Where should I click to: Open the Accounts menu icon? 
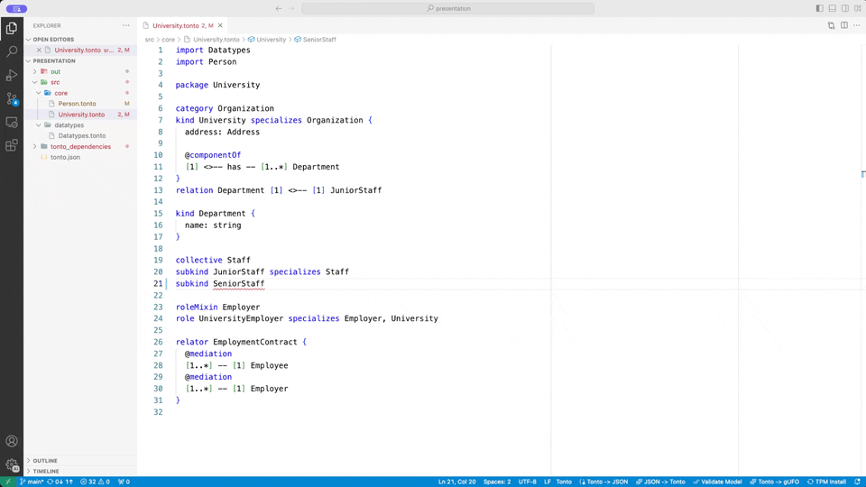click(12, 441)
